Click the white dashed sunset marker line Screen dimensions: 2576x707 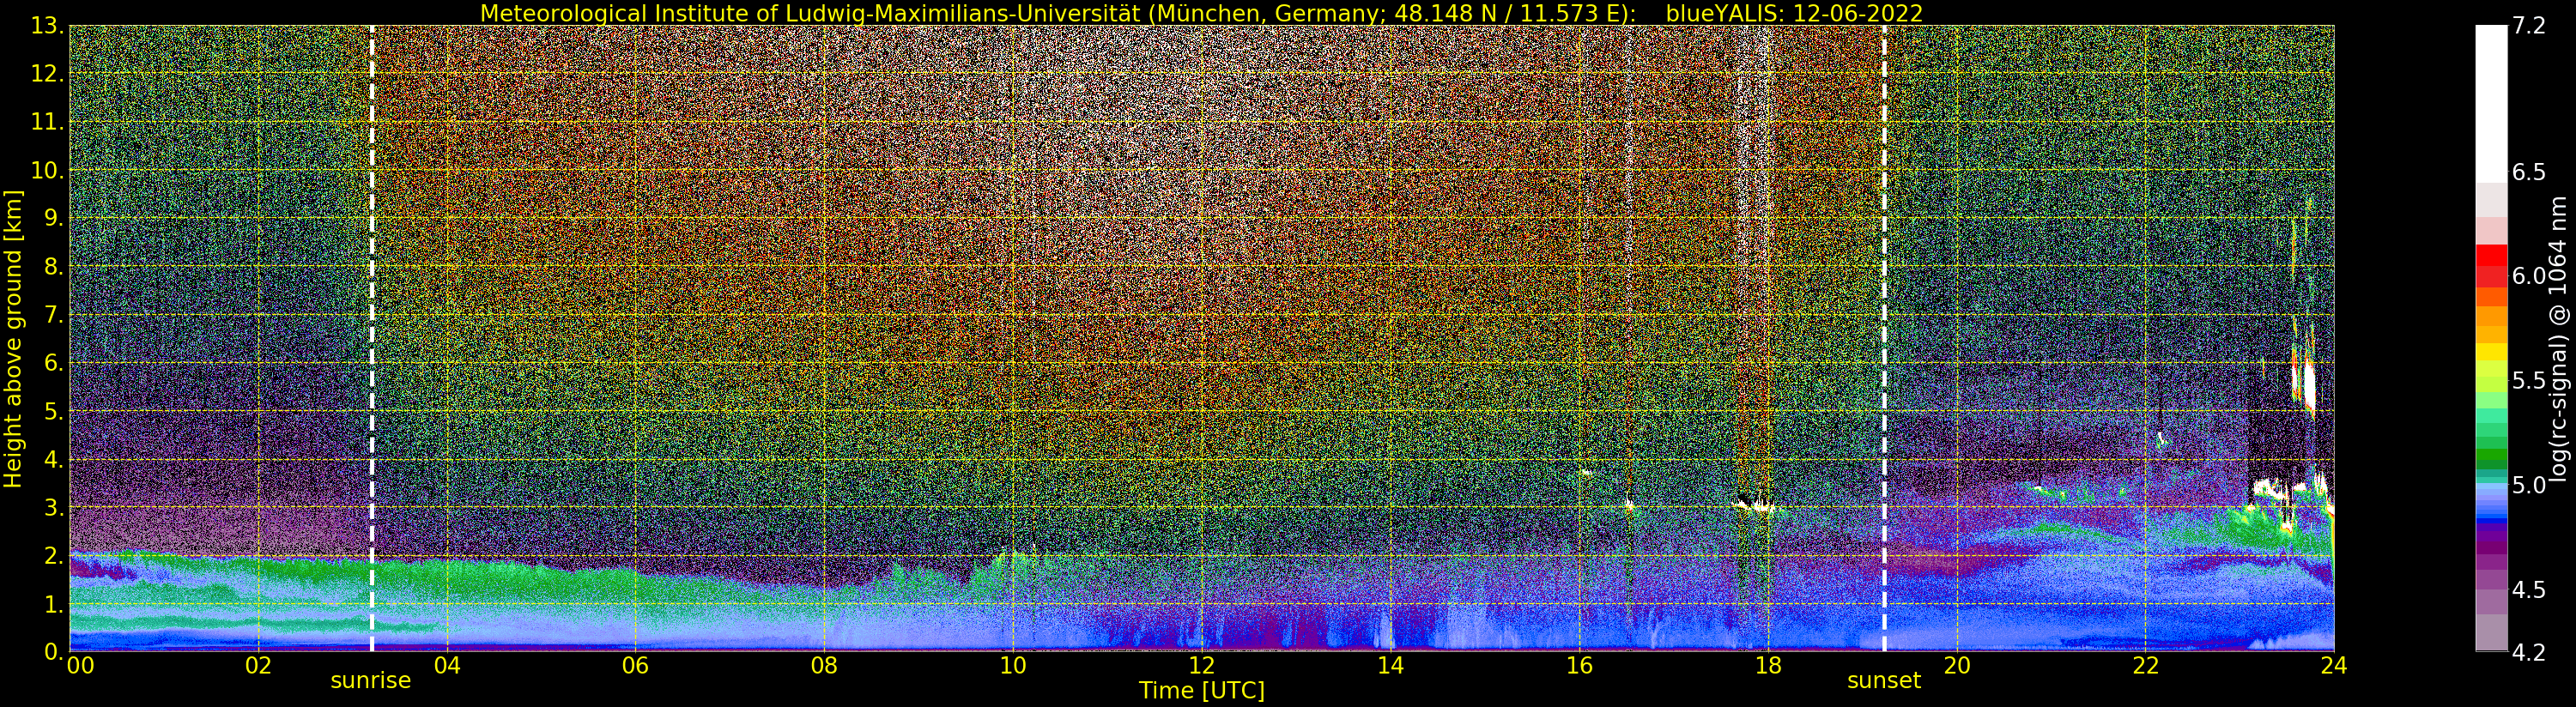1884,338
